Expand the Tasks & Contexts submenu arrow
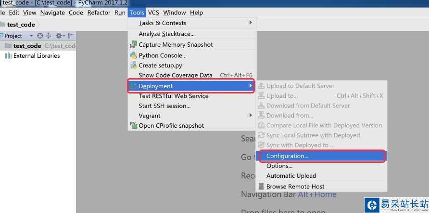 point(251,23)
